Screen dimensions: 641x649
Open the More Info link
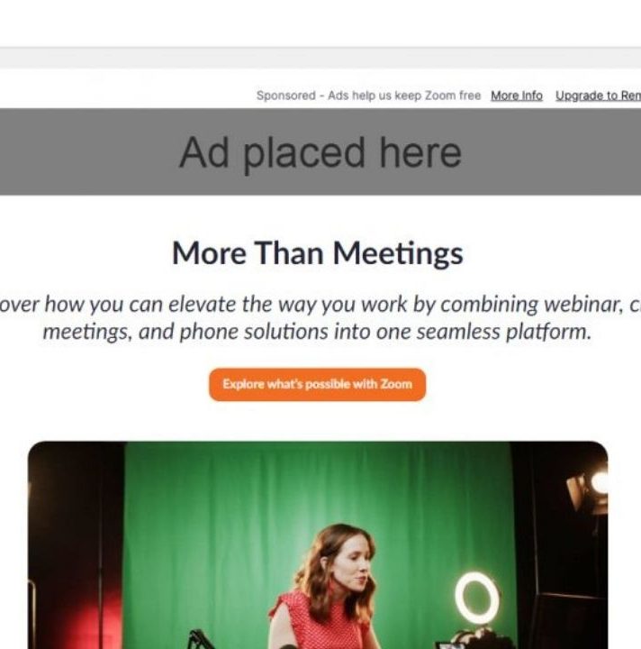[516, 96]
